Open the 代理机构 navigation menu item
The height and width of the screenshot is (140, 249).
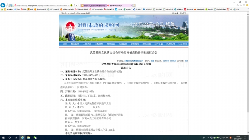click(170, 44)
